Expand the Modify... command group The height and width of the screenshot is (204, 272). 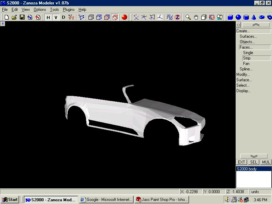tap(243, 74)
